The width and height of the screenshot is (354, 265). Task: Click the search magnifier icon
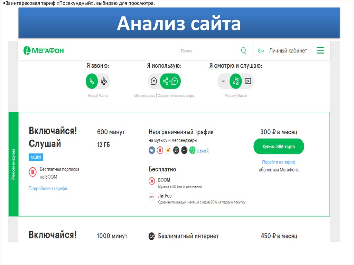pos(244,50)
